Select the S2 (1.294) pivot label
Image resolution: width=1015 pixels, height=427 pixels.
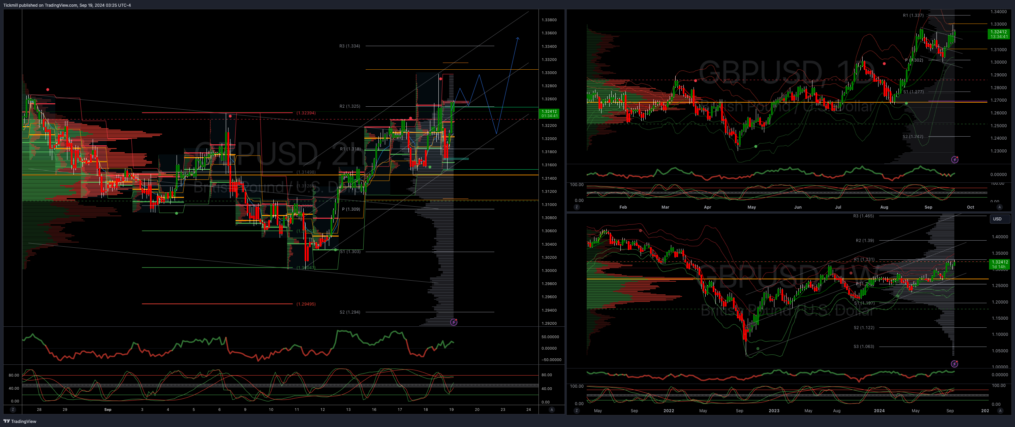pos(350,312)
